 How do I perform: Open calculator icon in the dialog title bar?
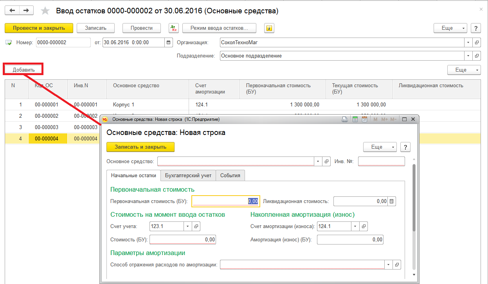[x=355, y=119]
